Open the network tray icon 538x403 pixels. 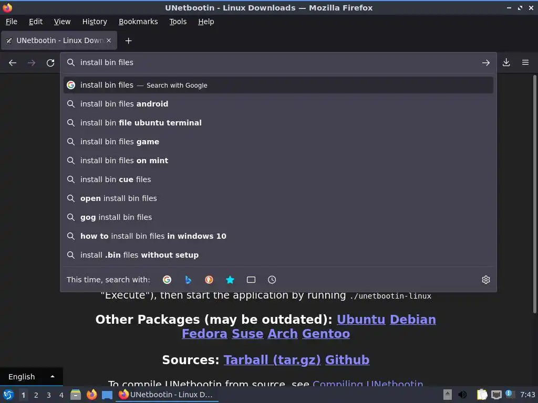(x=496, y=395)
